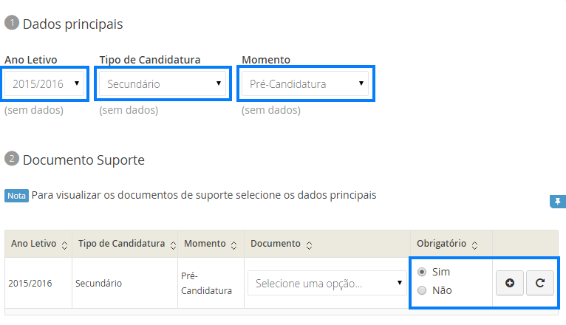The width and height of the screenshot is (566, 325).
Task: Click the refresh reset row button
Action: click(x=540, y=282)
